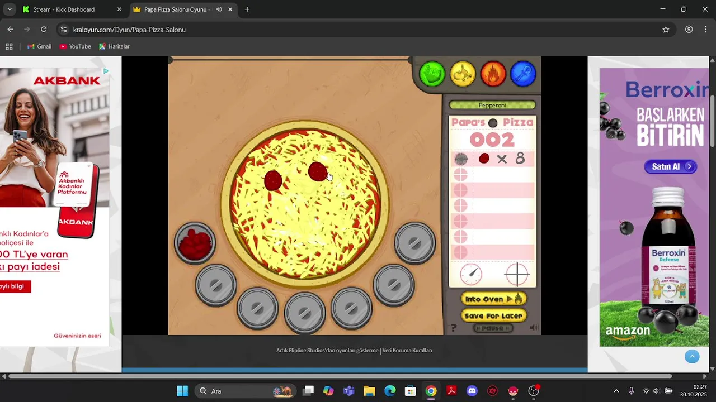Open the Chrome three-dot menu
The image size is (716, 402).
(x=706, y=30)
